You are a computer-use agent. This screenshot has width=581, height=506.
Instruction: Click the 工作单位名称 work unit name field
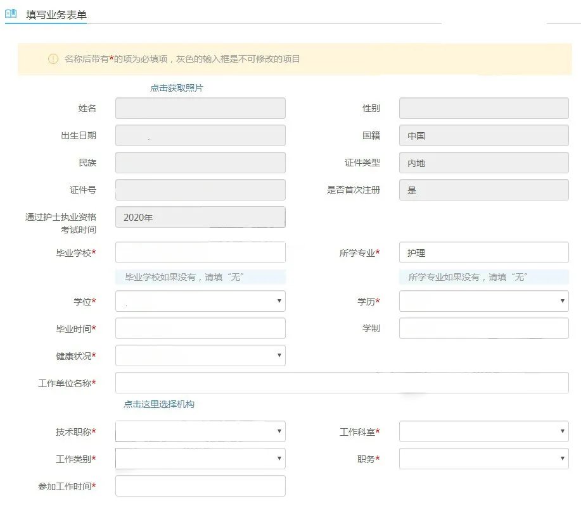coord(342,383)
